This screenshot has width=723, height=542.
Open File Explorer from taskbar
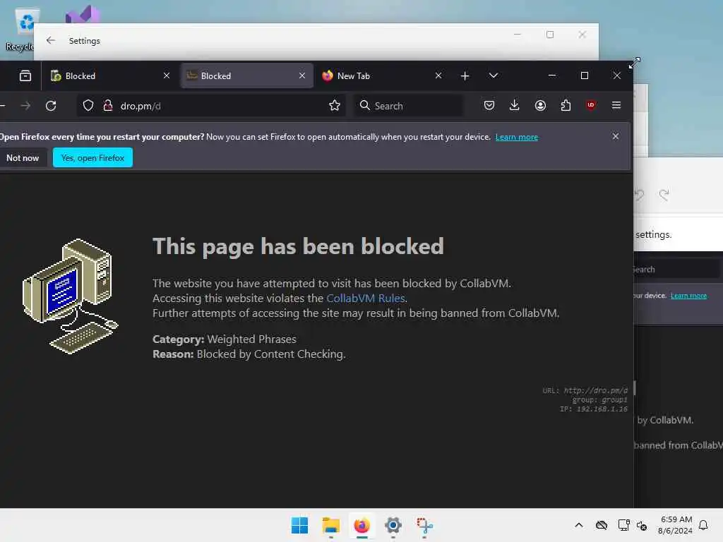[x=330, y=525]
